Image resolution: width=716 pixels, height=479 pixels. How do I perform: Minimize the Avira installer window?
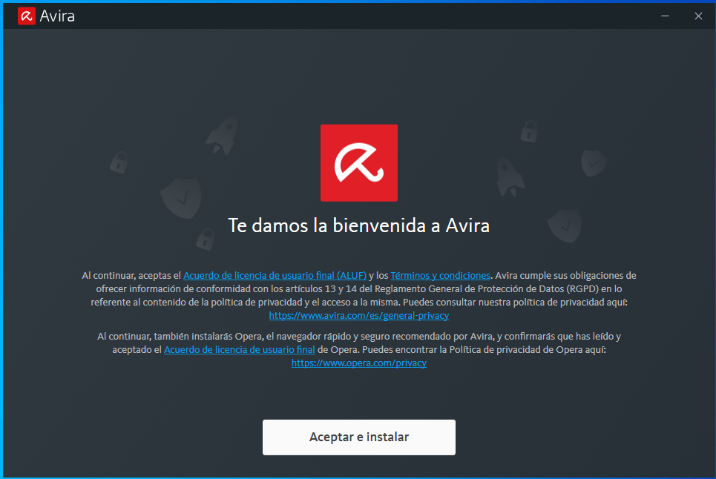click(665, 16)
